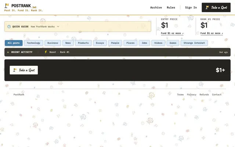Open the Refunds footer link
Viewport: 235px width, 147px height.
(204, 94)
